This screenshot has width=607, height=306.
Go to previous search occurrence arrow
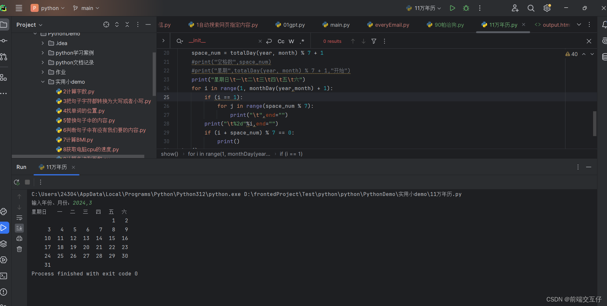click(x=353, y=41)
